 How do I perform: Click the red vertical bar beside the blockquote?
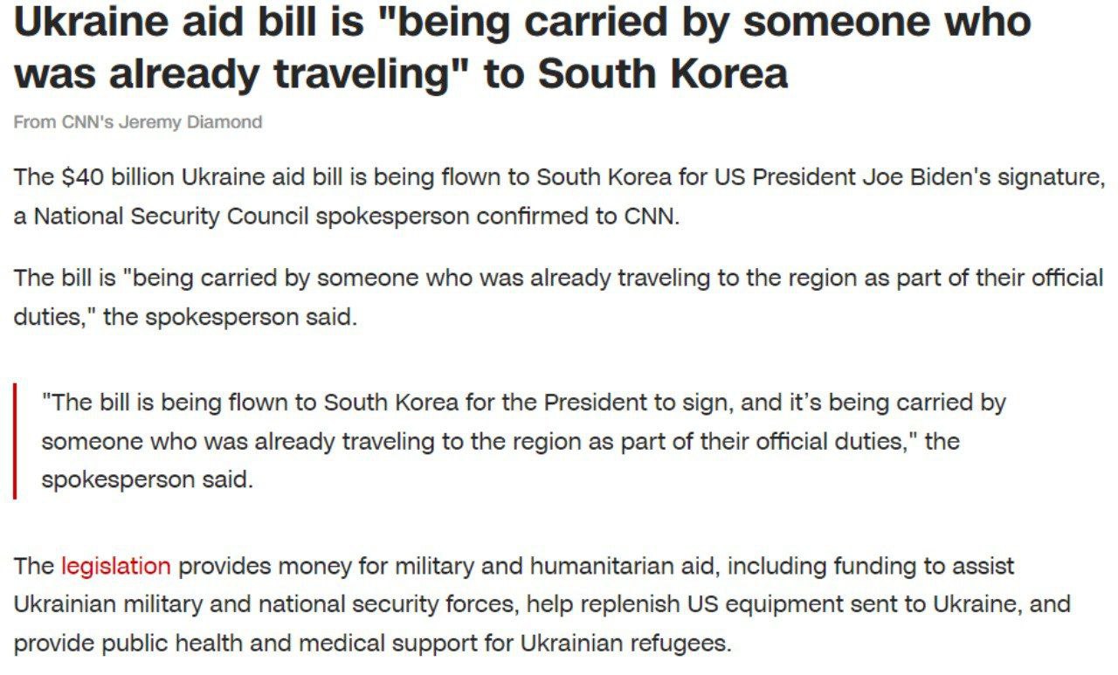15,440
